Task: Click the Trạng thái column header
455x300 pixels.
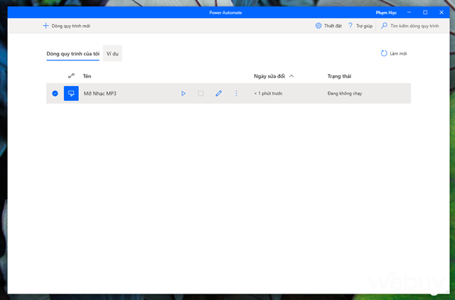Action: (339, 75)
